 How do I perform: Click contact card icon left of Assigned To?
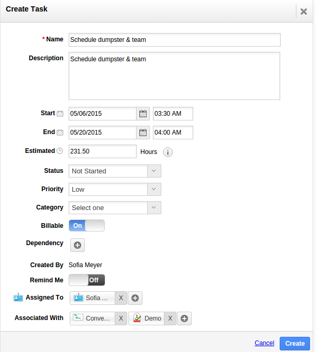coord(18,298)
